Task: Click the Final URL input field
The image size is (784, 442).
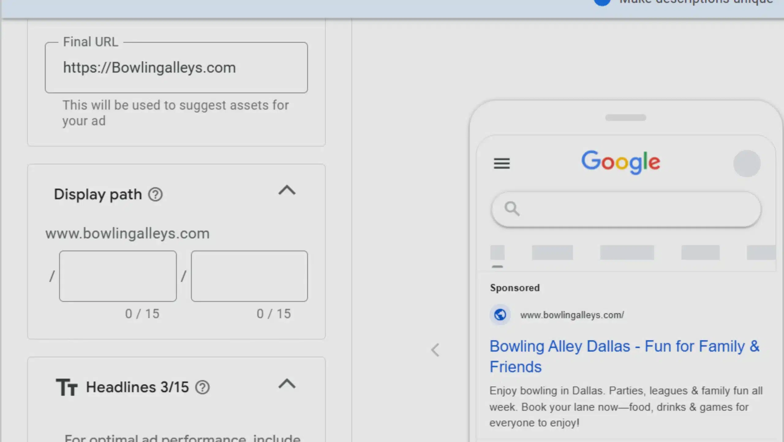Action: click(176, 68)
